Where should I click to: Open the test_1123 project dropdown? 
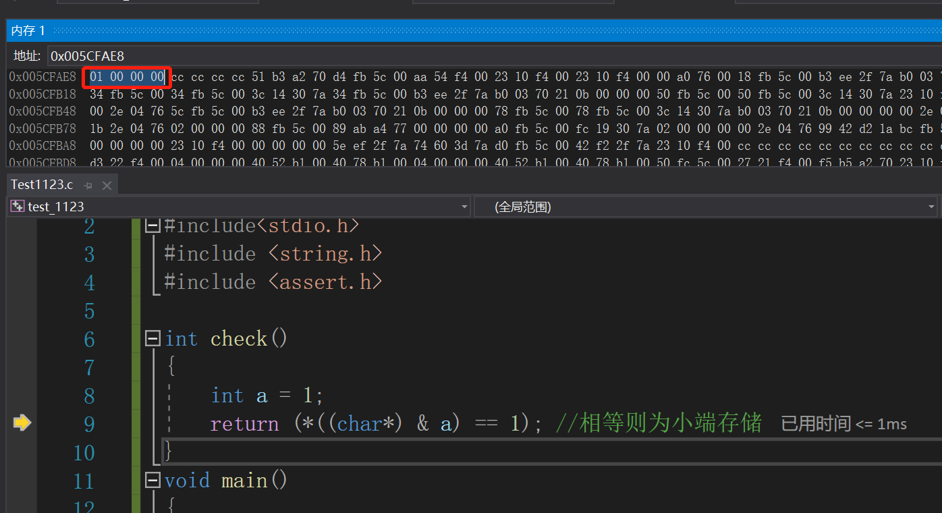point(464,207)
